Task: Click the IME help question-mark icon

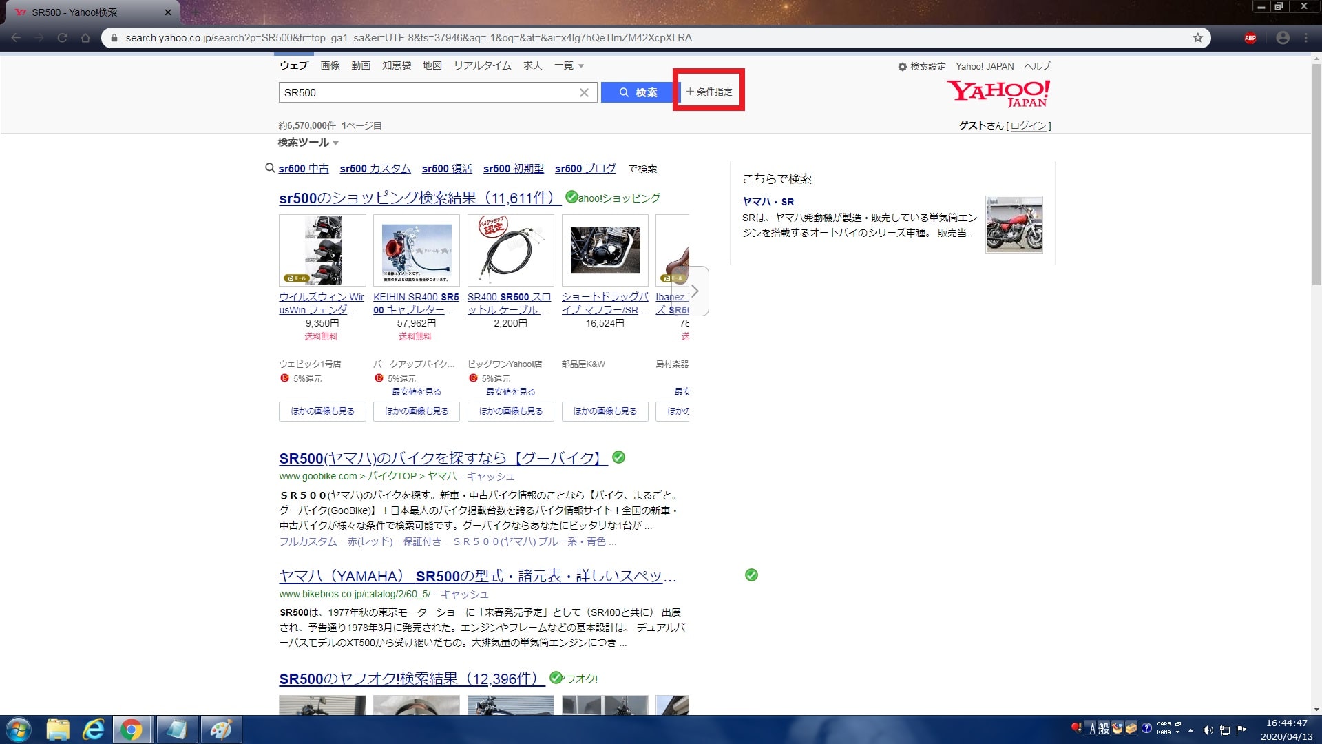Action: coord(1146,728)
